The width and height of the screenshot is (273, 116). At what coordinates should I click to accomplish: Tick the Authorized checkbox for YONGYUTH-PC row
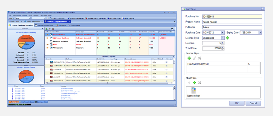click(167, 80)
